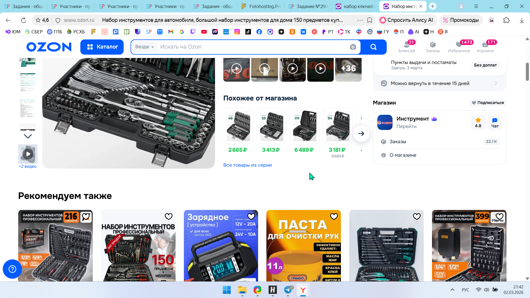
Task: Switch to the Fotohosting.Pro browser tab
Action: (x=260, y=6)
